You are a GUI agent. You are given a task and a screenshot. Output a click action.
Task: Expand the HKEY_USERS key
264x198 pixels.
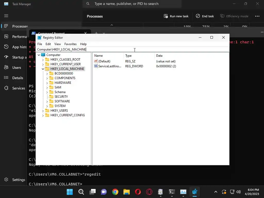pos(43,111)
